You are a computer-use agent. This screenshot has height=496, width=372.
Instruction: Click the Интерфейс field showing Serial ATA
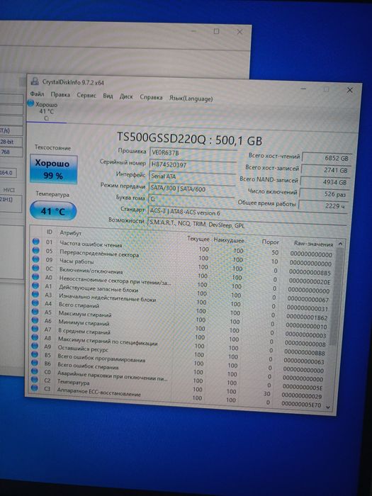[x=192, y=177]
